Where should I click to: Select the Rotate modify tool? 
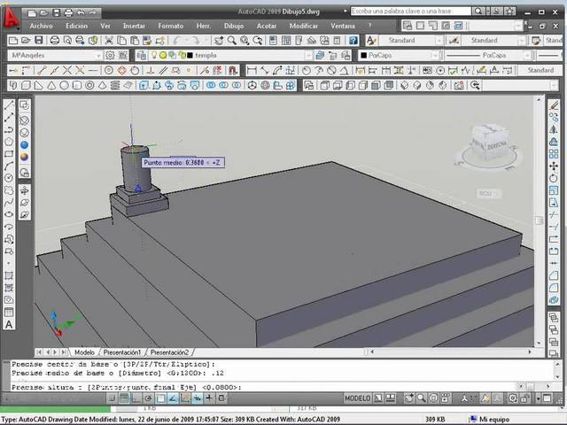pos(554,178)
